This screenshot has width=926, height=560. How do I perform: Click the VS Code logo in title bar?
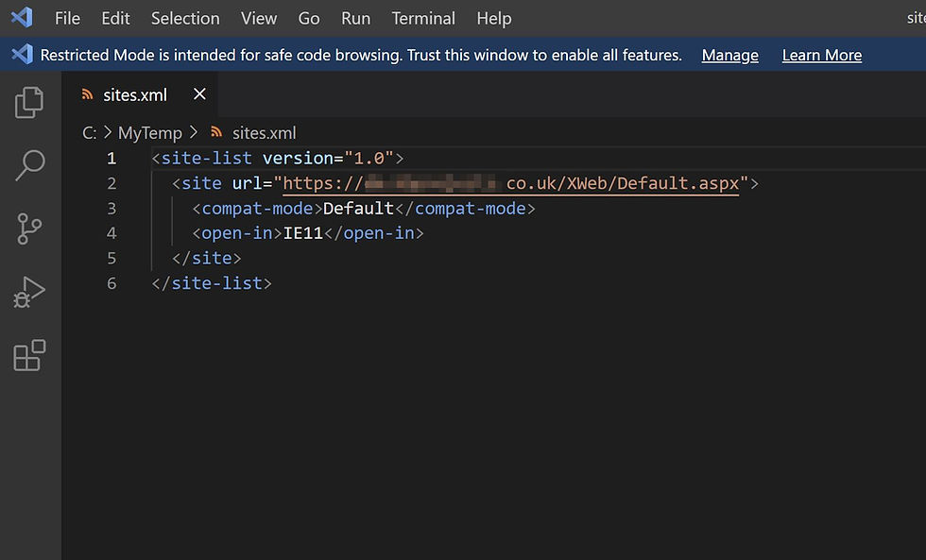point(22,18)
